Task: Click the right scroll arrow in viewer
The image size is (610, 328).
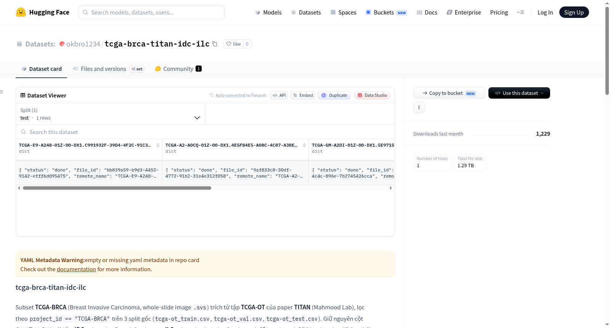Action: (x=391, y=188)
